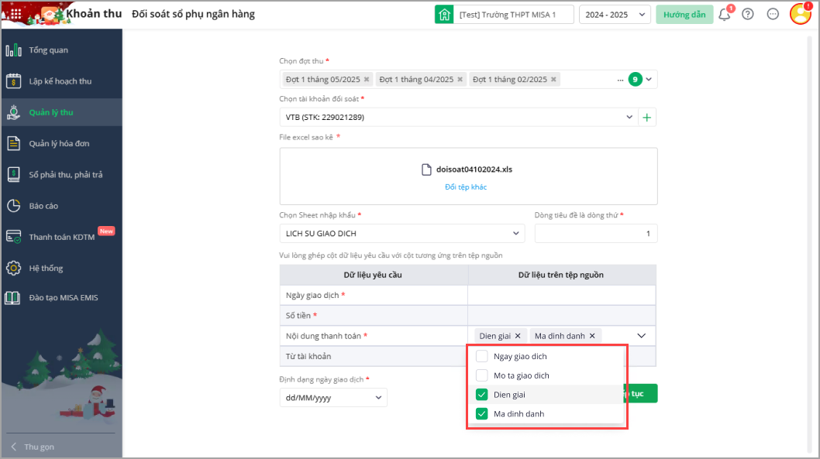
Task: Click the 'Hướng dẫn' button
Action: pyautogui.click(x=684, y=15)
